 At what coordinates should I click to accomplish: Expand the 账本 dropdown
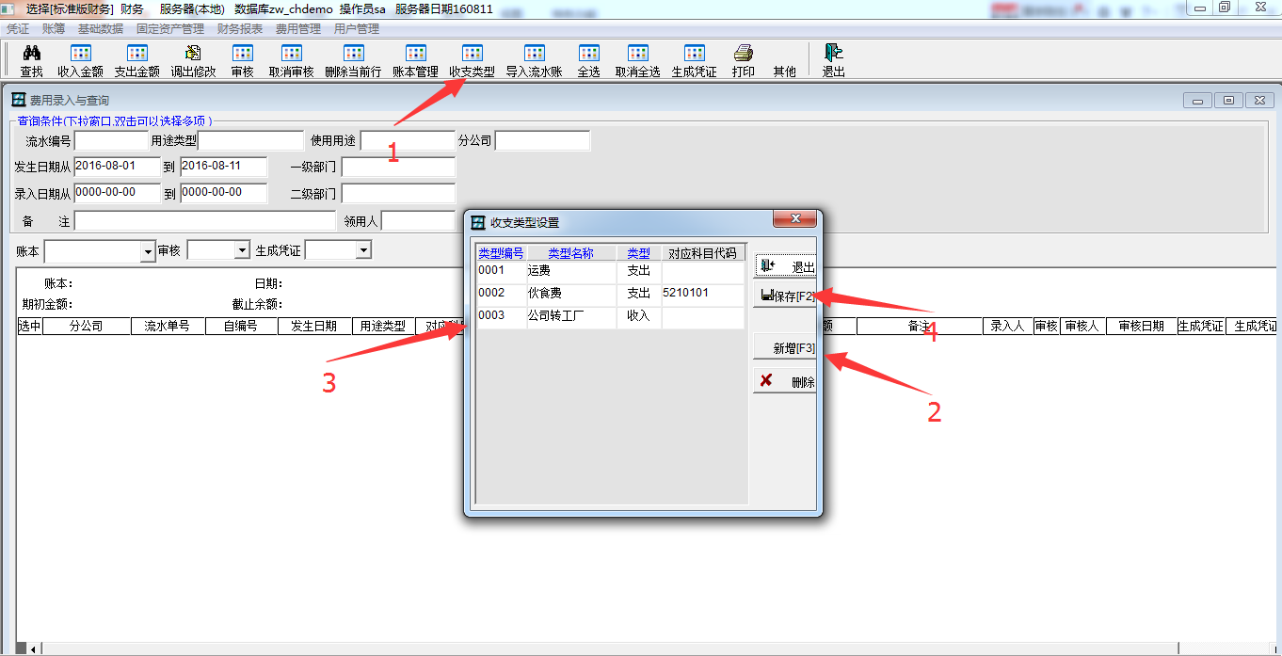coord(148,251)
